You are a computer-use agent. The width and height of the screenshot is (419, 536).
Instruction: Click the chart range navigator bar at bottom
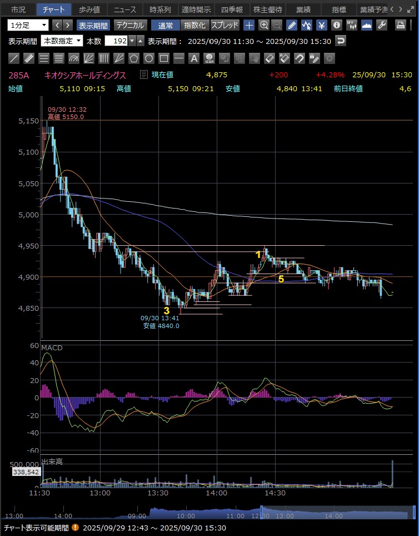(209, 513)
